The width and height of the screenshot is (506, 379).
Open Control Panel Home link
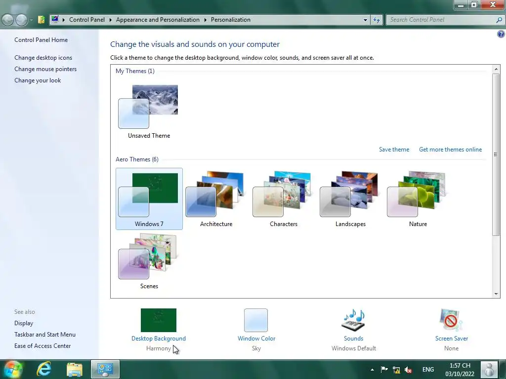[x=41, y=40]
